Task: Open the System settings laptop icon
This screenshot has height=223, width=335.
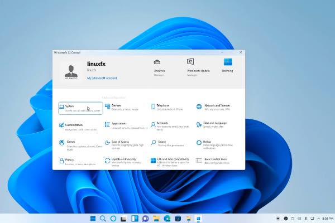Action: 62,106
